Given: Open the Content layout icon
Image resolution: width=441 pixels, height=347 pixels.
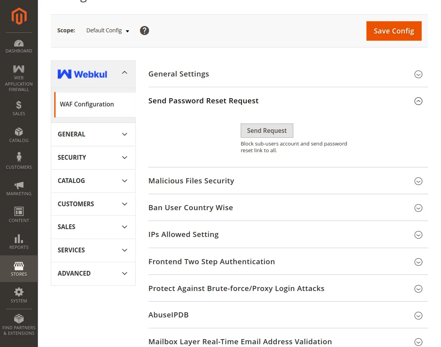Looking at the screenshot, I should (19, 211).
